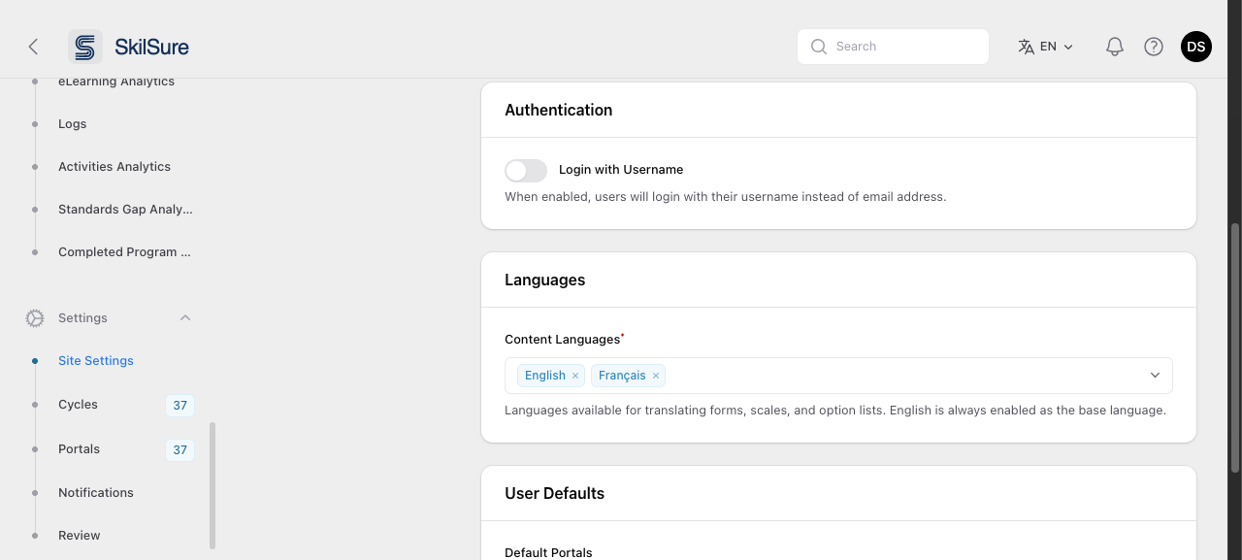Open the DS user avatar menu
This screenshot has width=1242, height=560.
[x=1196, y=47]
